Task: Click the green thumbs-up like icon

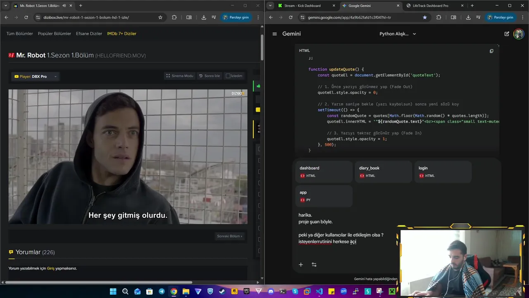Action: (x=258, y=86)
